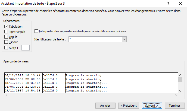Image resolution: width=187 pixels, height=111 pixels.
Task: Check the Autre separator checkbox
Action: (7, 48)
